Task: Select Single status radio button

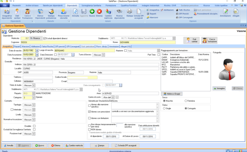Action: 164,108
